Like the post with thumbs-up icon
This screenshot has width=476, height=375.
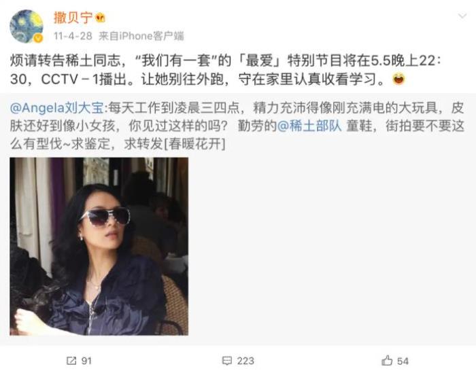pyautogui.click(x=387, y=361)
